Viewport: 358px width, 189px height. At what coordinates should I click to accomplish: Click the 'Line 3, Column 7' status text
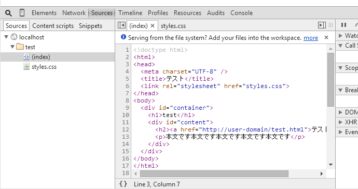157,184
